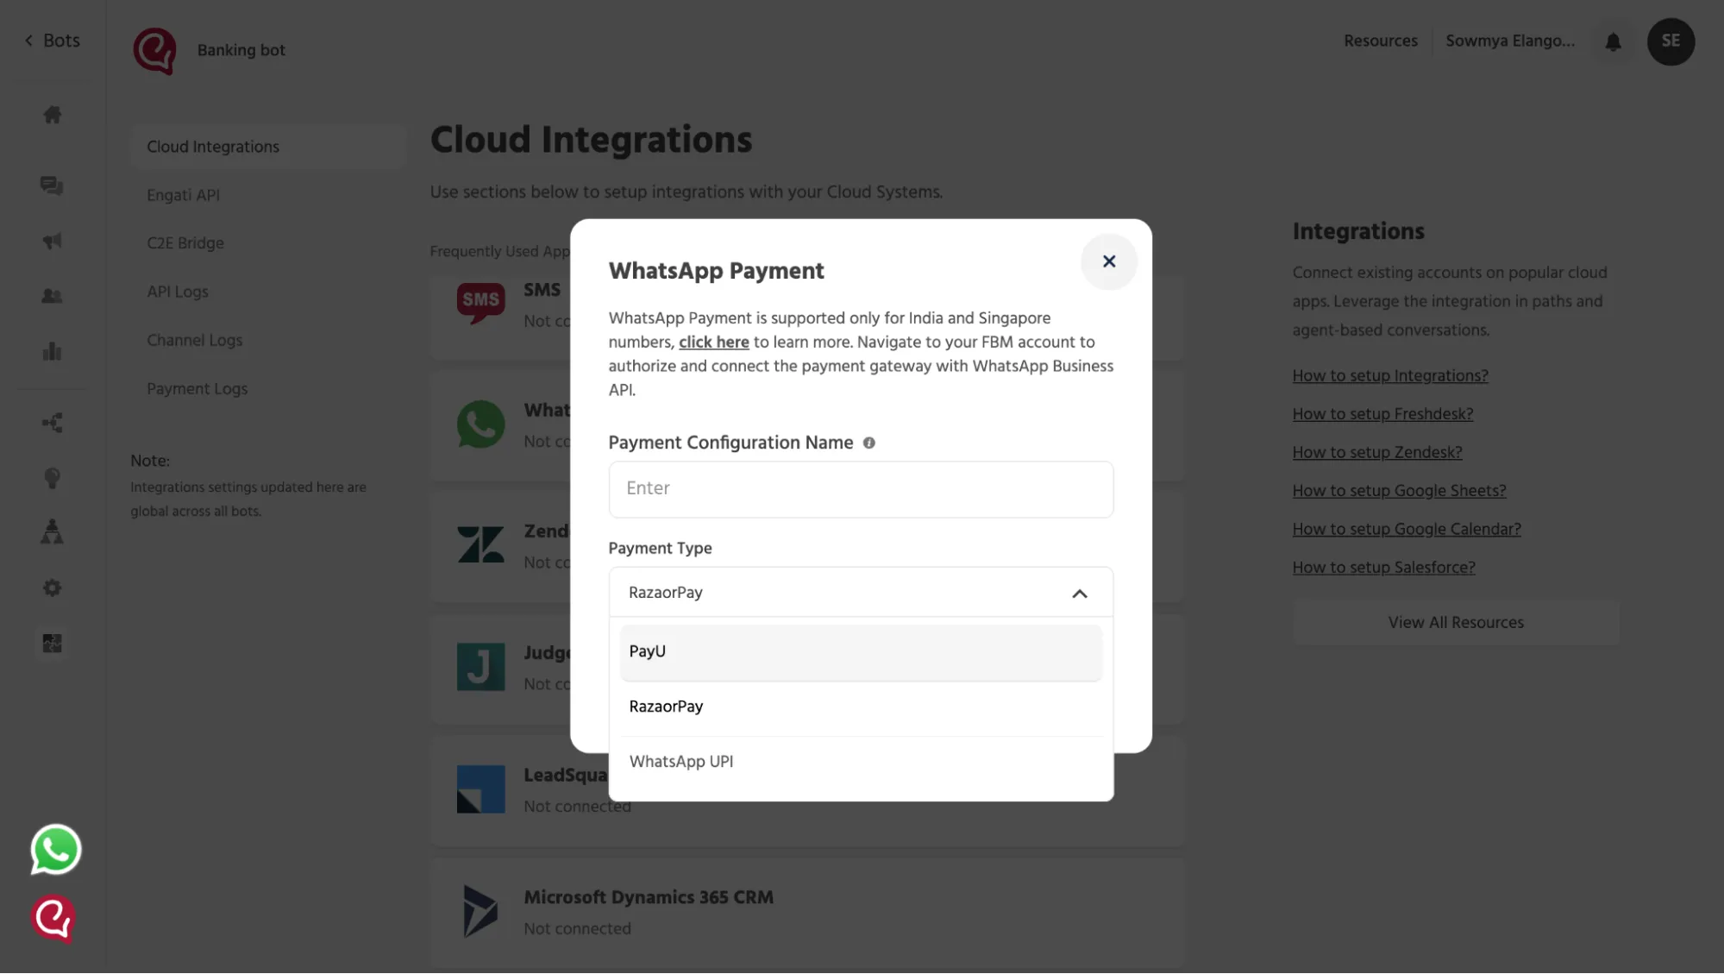The height and width of the screenshot is (974, 1724).
Task: Open How to setup Google Sheets link
Action: tap(1399, 491)
